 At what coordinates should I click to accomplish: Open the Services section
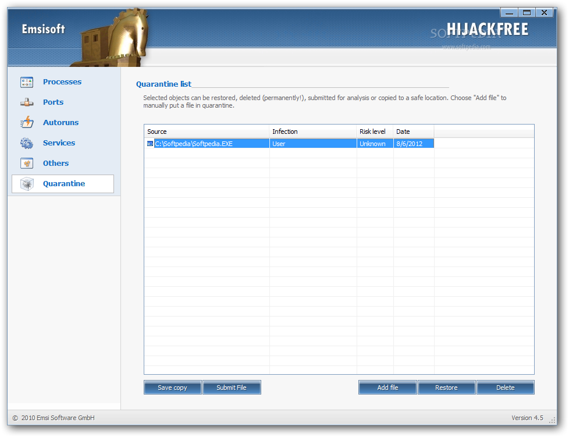pos(59,143)
